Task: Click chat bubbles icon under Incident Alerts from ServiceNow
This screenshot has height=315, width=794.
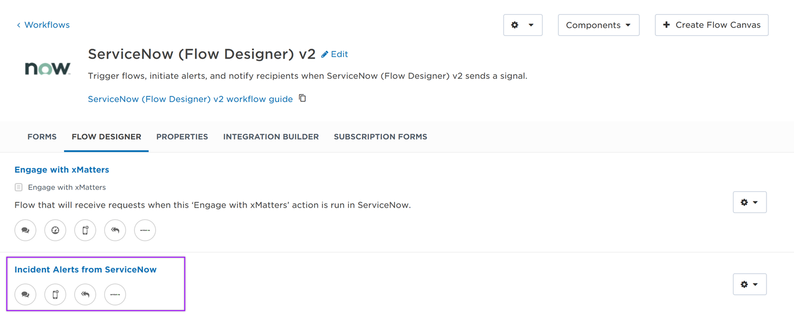Action: (x=25, y=294)
